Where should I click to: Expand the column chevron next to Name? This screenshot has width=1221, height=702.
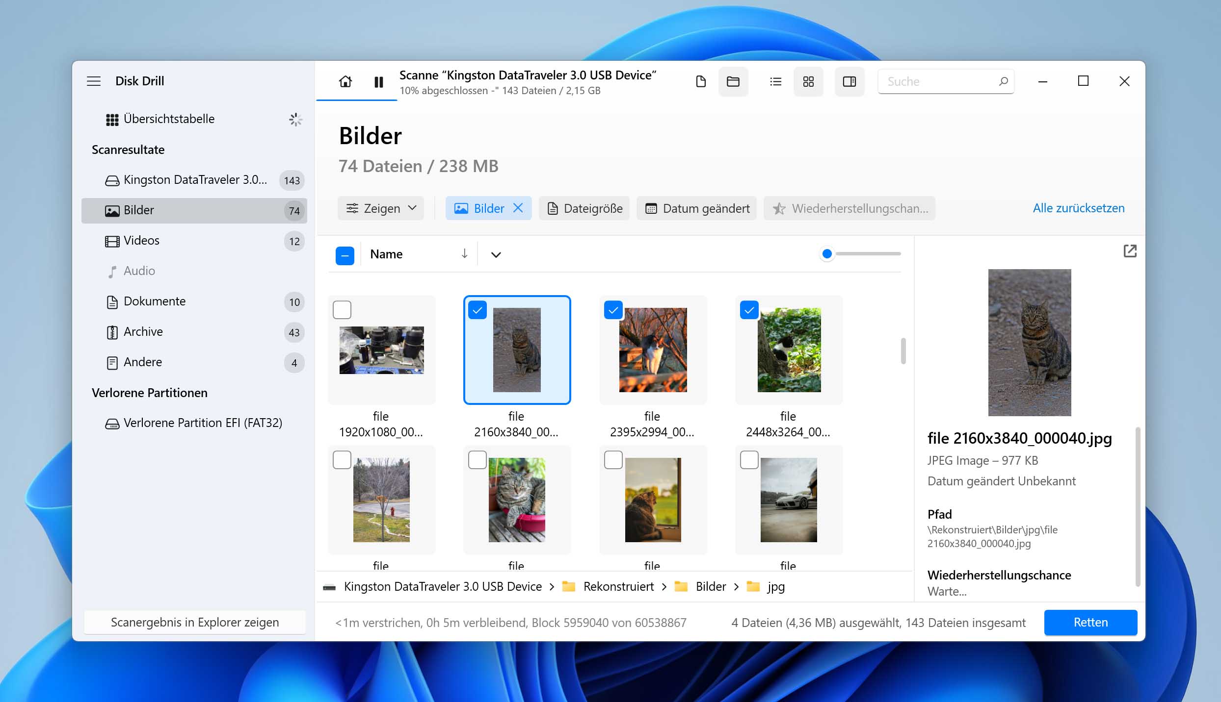(x=496, y=254)
